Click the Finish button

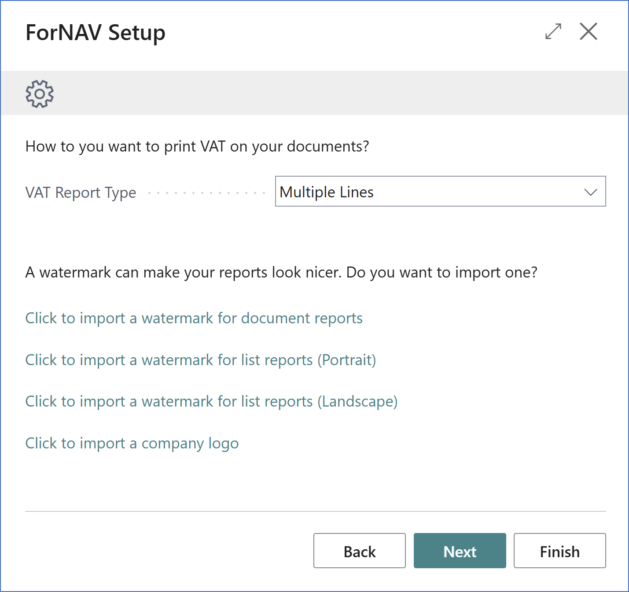click(x=560, y=551)
